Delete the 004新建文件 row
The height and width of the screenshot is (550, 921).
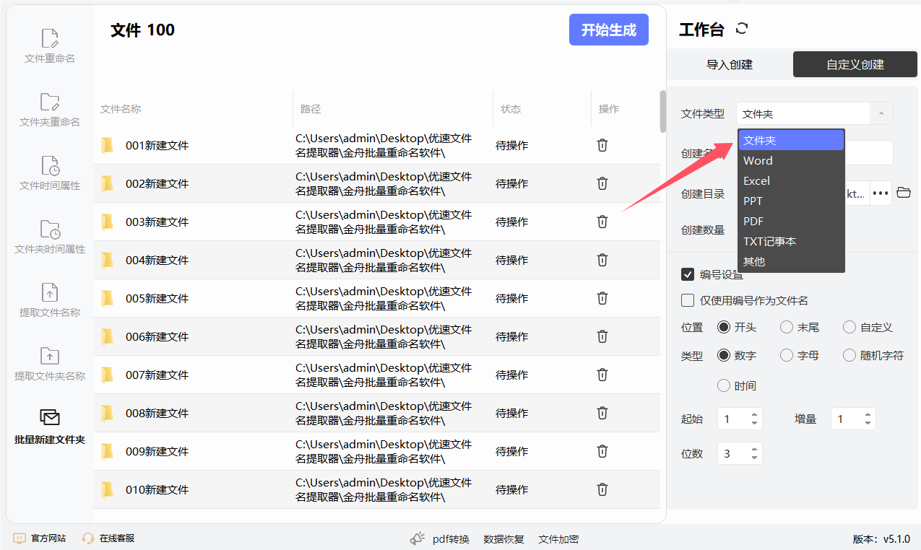pyautogui.click(x=602, y=260)
